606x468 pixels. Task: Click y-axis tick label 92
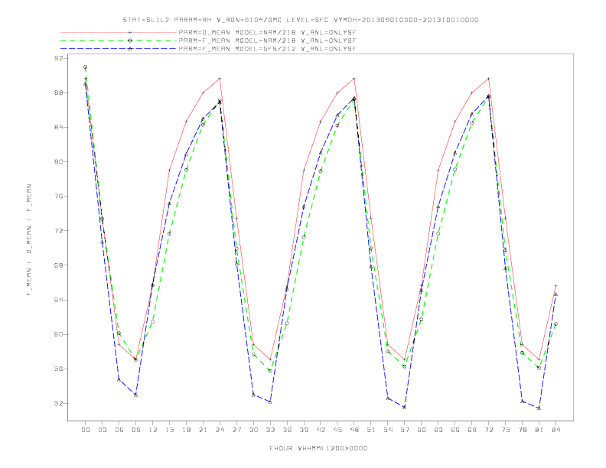pos(60,58)
